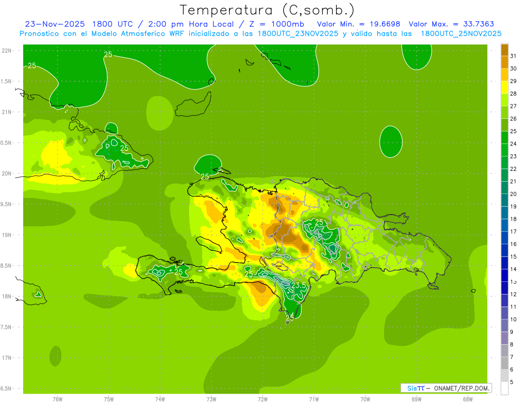
Task: Click legend value '16'
Action: [x=513, y=244]
